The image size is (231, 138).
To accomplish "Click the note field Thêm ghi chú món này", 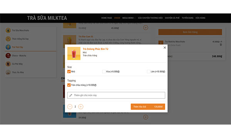I will click(116, 95).
